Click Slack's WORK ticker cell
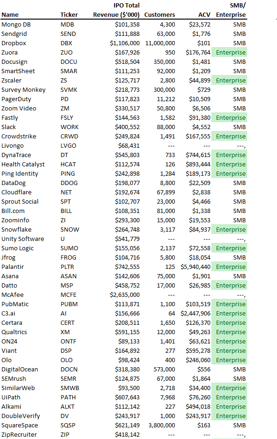277x439 pixels. coord(69,127)
